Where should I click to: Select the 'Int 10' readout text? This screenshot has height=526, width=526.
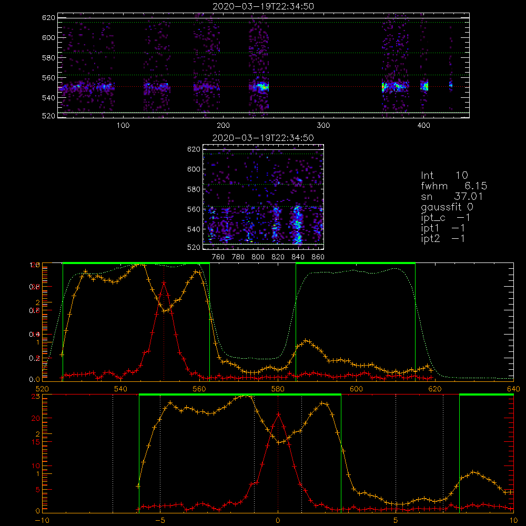pyautogui.click(x=444, y=176)
